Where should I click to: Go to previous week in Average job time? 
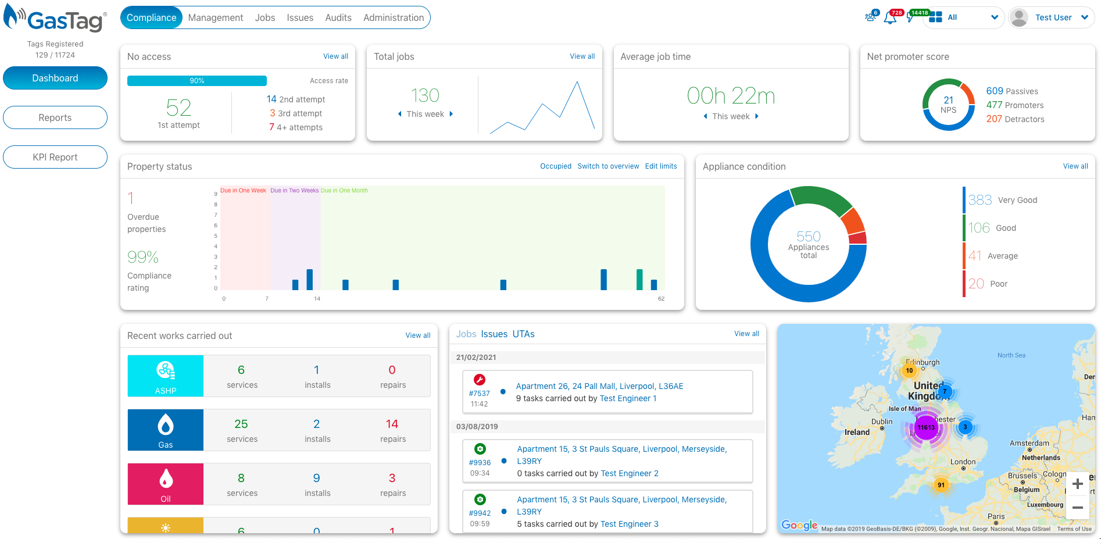tap(705, 116)
